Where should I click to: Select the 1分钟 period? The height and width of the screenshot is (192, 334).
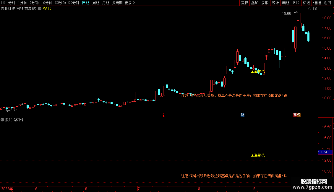(x=22, y=3)
